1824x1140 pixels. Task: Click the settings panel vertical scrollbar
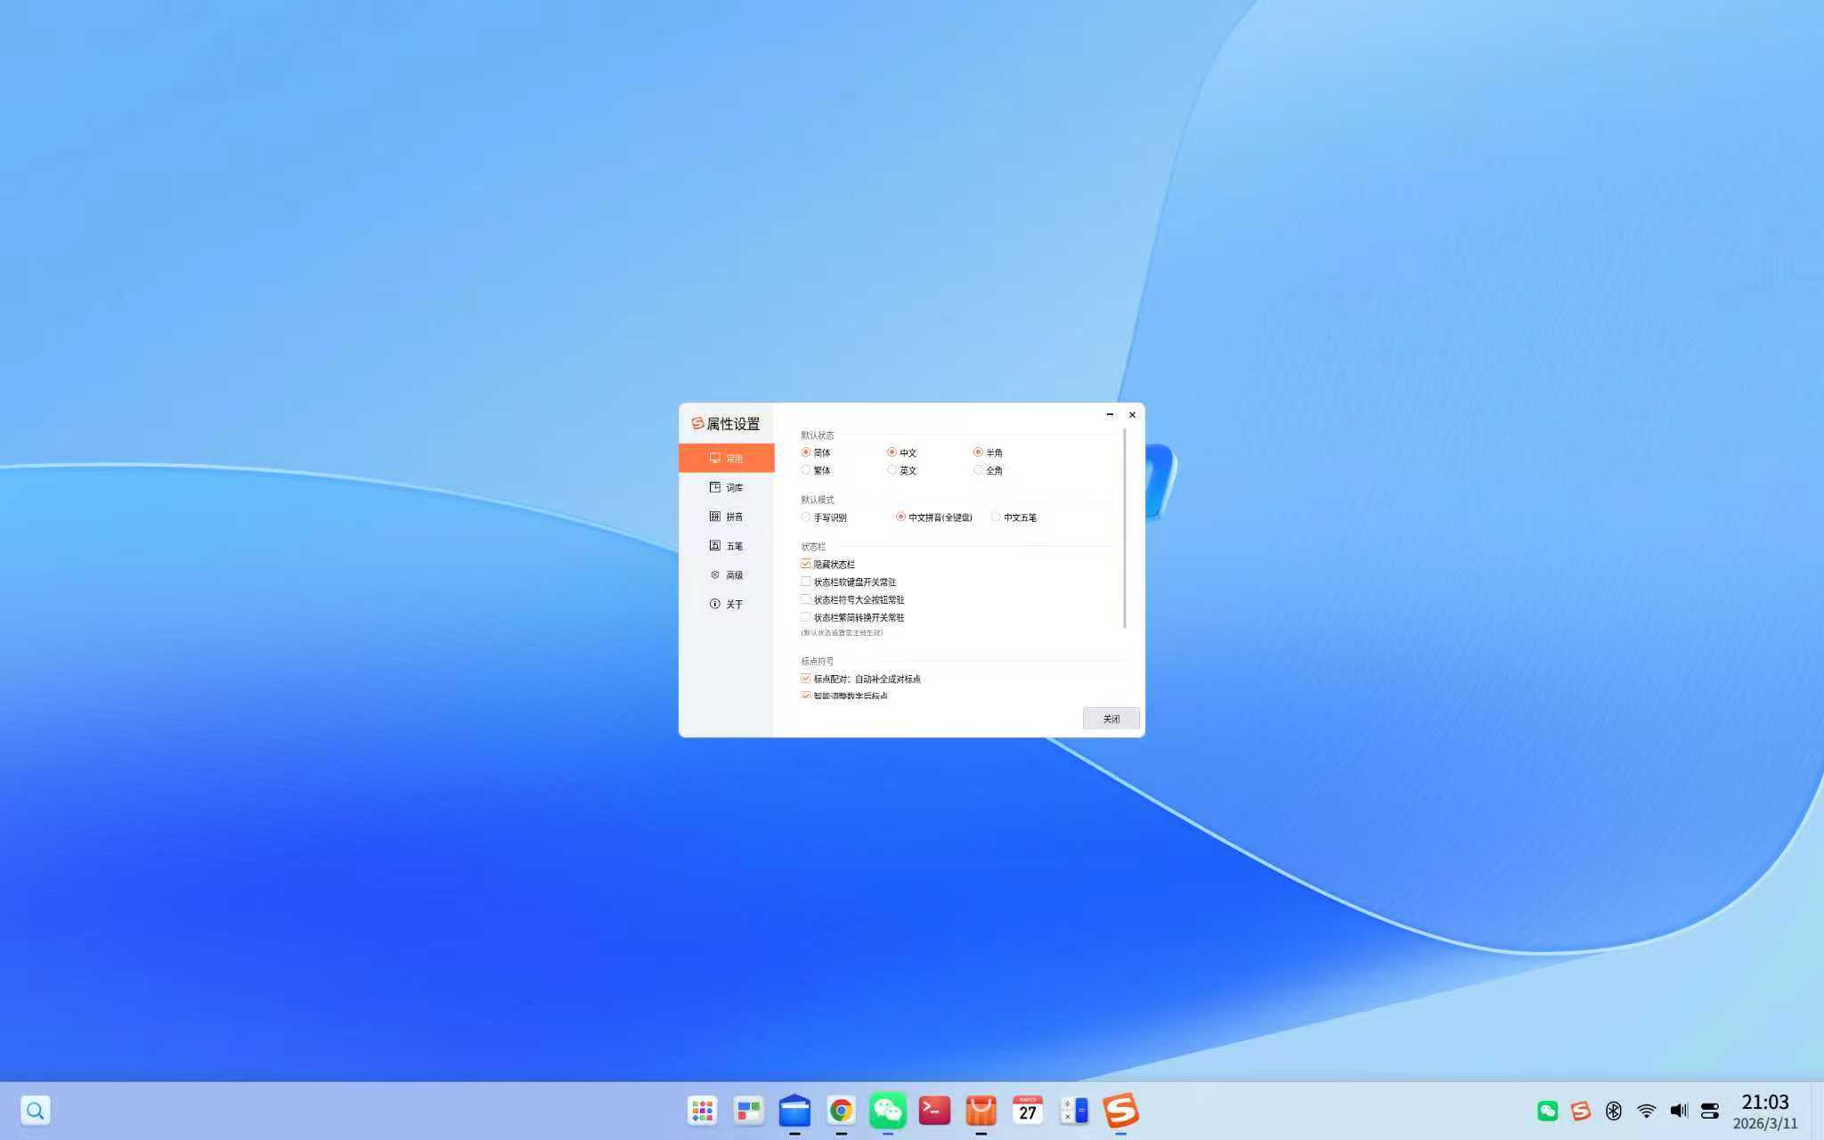[1125, 529]
